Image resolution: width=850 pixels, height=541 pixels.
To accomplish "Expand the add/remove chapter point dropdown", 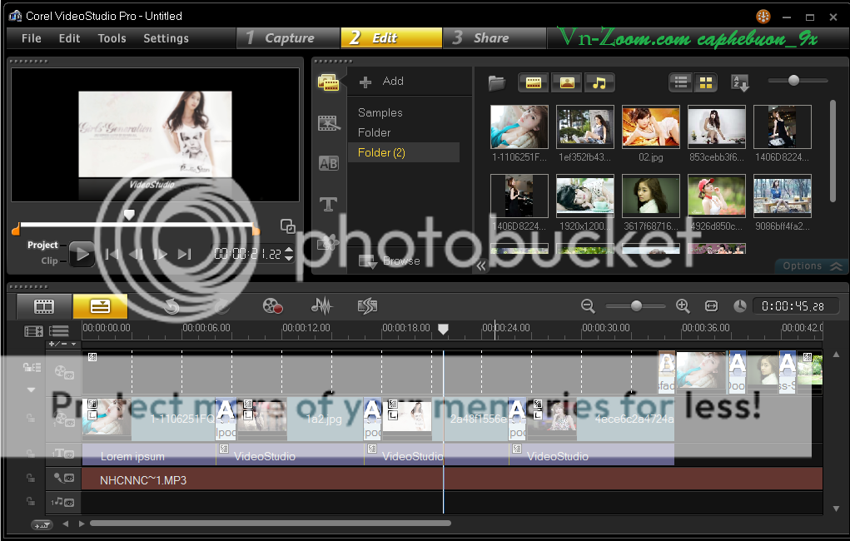I will coord(63,345).
